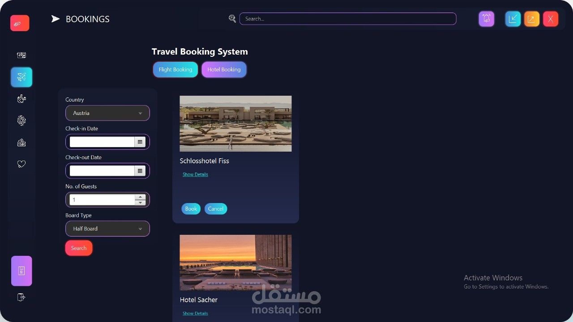Click the magnifier search icon

232,19
